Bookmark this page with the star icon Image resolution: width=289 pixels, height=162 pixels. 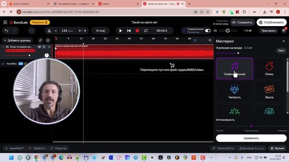[x=208, y=12]
